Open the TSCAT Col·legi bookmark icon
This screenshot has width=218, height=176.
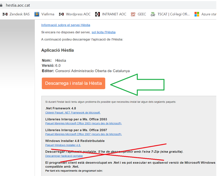coord(153,14)
